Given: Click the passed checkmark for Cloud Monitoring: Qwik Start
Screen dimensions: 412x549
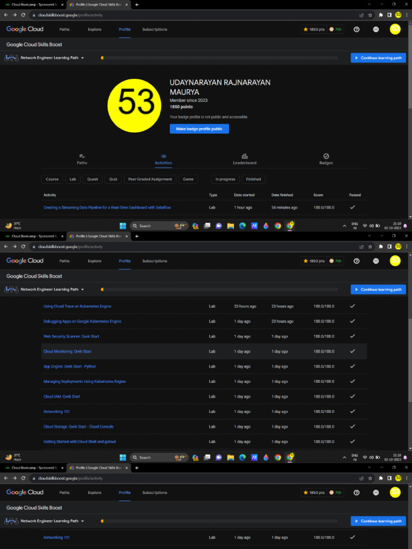Looking at the screenshot, I should (352, 351).
